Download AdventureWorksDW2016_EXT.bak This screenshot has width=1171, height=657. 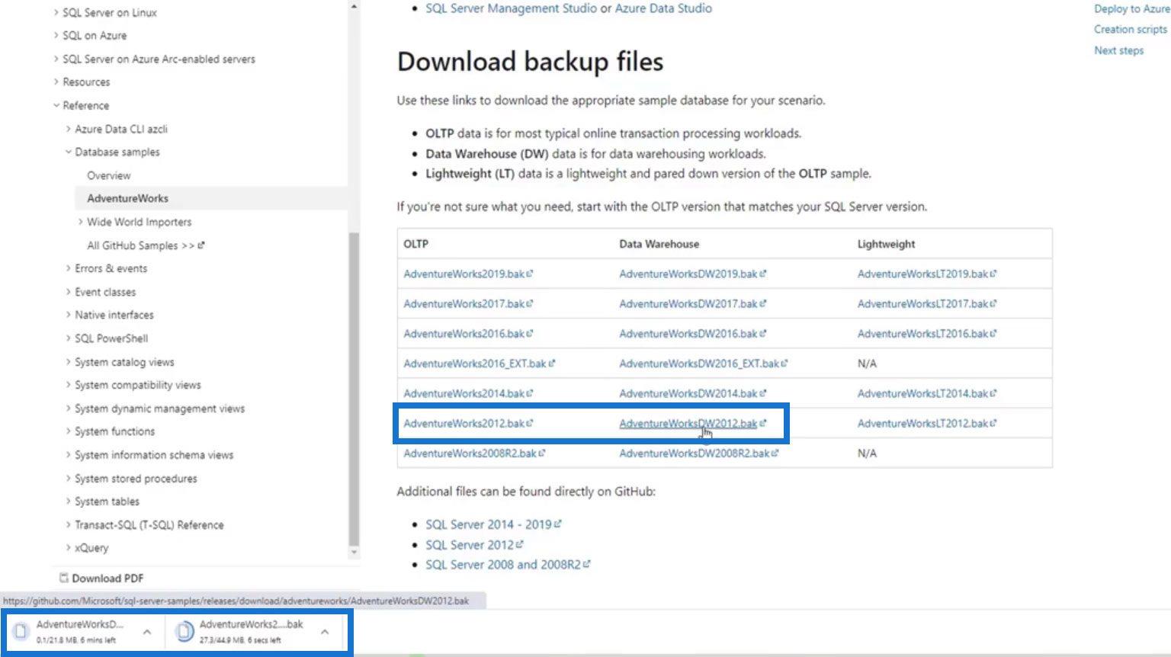point(703,364)
